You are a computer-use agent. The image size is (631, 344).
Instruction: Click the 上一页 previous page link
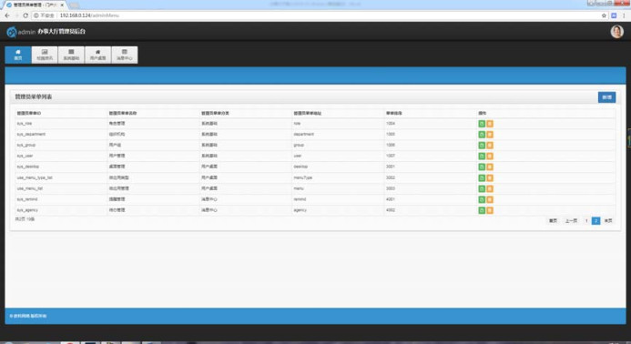[x=571, y=221]
